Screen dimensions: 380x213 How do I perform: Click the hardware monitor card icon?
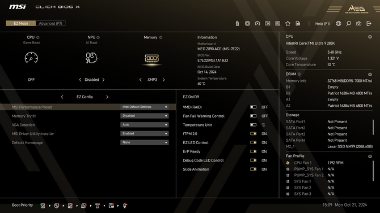[268, 23]
